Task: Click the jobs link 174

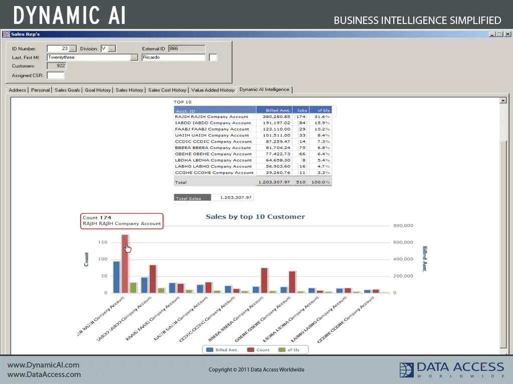Action: pos(301,116)
